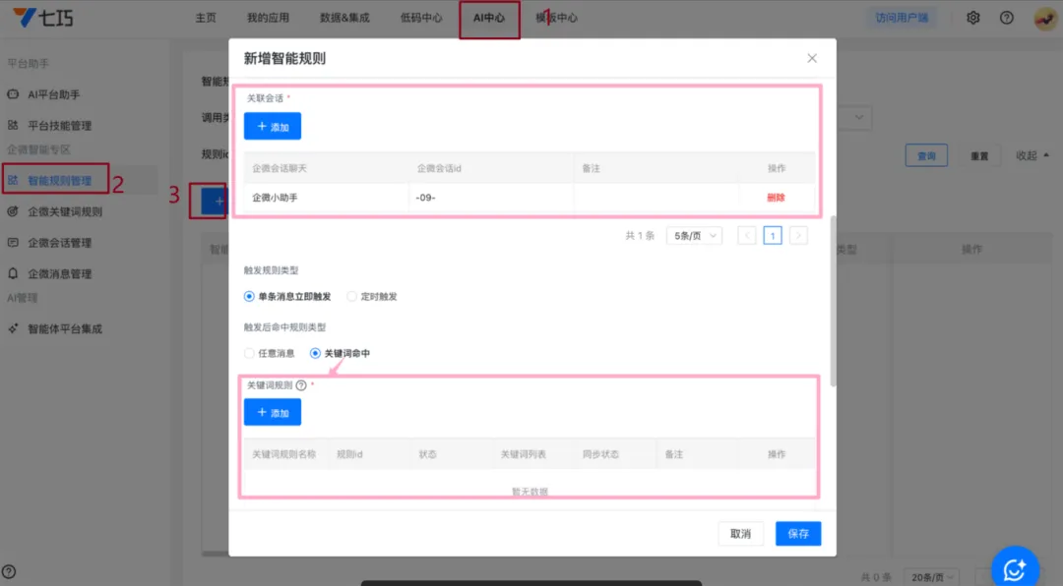
Task: Choose the 任意消息 radio option
Action: (x=250, y=353)
